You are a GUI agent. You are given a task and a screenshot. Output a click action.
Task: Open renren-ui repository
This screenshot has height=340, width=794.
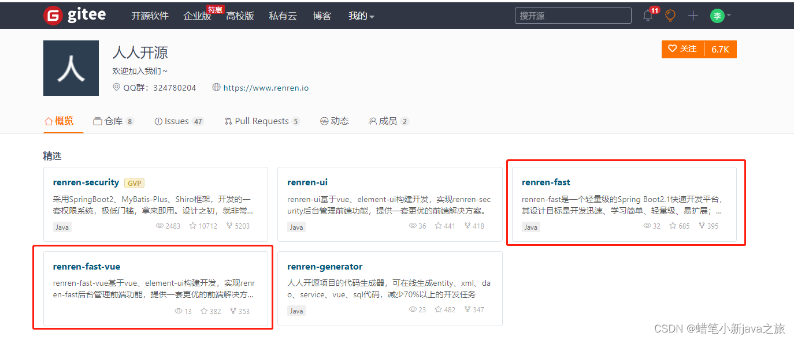tap(307, 182)
